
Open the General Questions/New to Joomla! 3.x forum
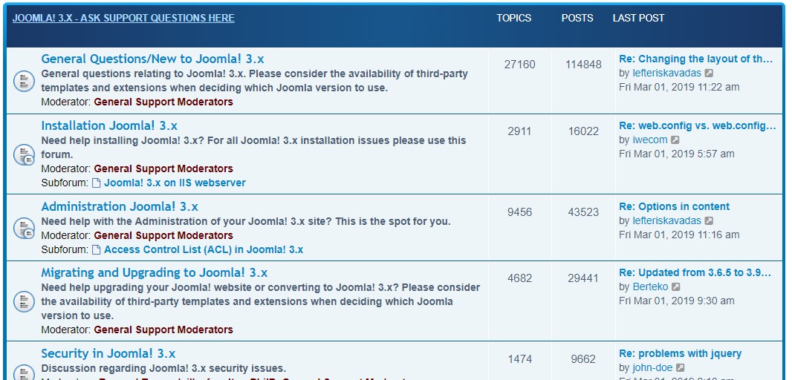pos(152,59)
